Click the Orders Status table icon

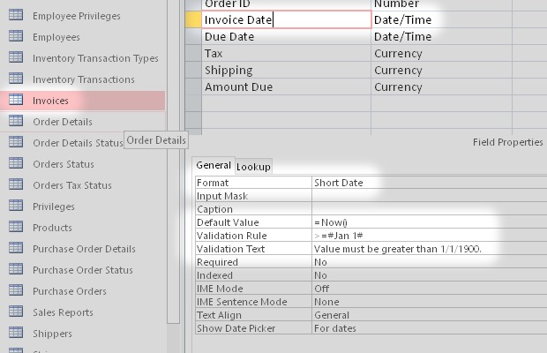(16, 164)
